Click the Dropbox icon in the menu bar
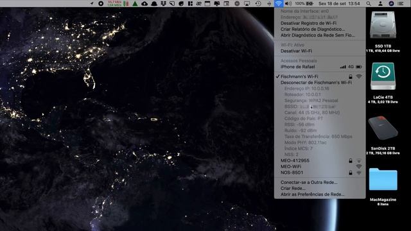Screen dimensions: 411x231 (x=163, y=3)
